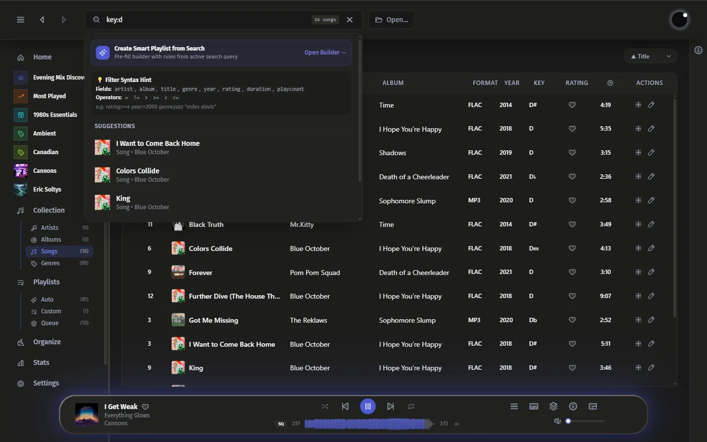Favorite the Shadows album track

click(572, 153)
